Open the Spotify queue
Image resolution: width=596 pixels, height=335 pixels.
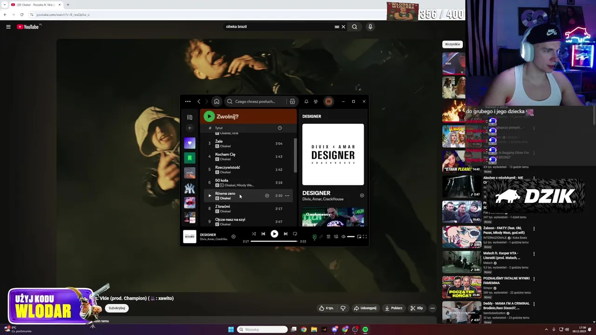328,236
